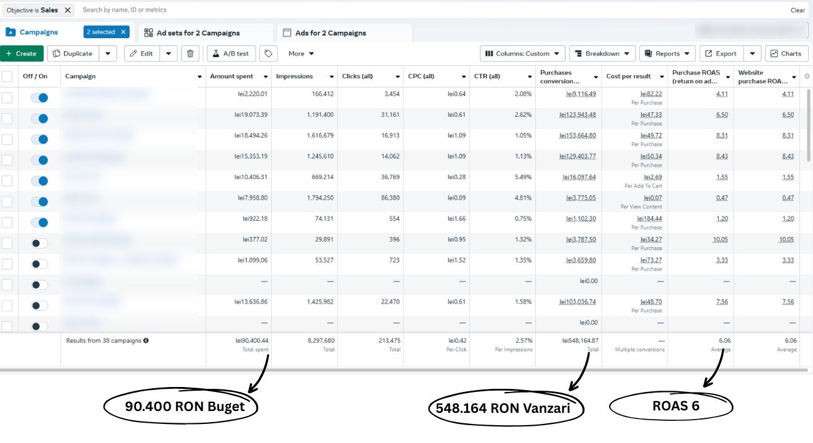The width and height of the screenshot is (813, 443).
Task: Tick the checkbox for the lei15,353.19 row
Action: pyautogui.click(x=7, y=160)
